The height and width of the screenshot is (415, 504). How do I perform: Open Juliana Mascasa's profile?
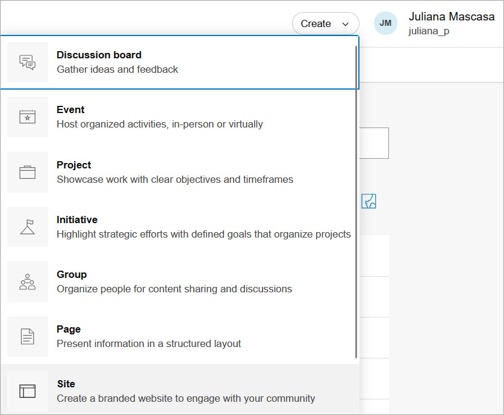click(452, 16)
